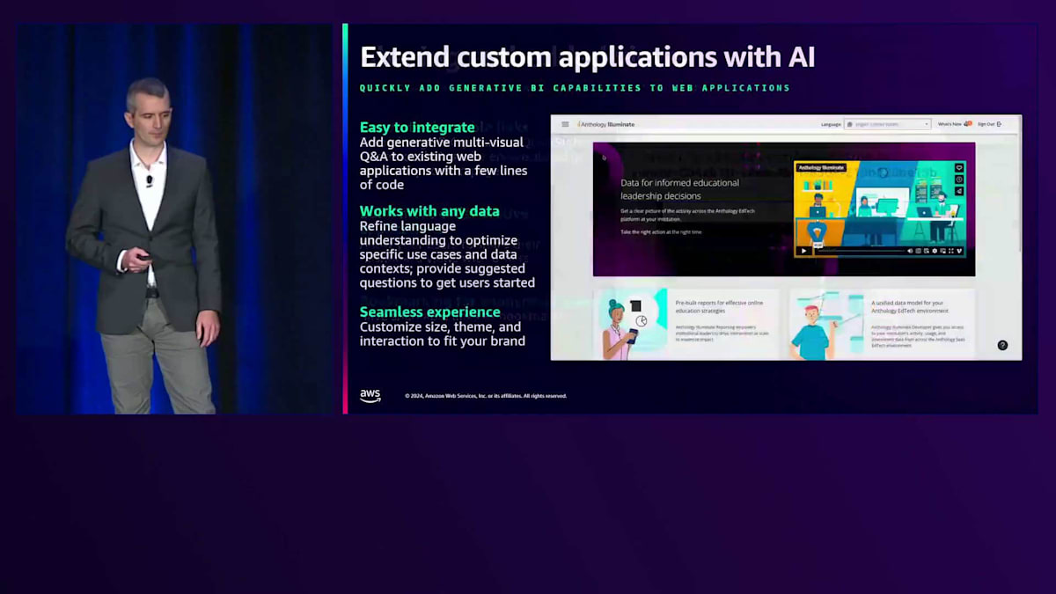Click the subtitle Quickly add generative BI capabilities
Viewport: 1056px width, 594px height.
575,88
